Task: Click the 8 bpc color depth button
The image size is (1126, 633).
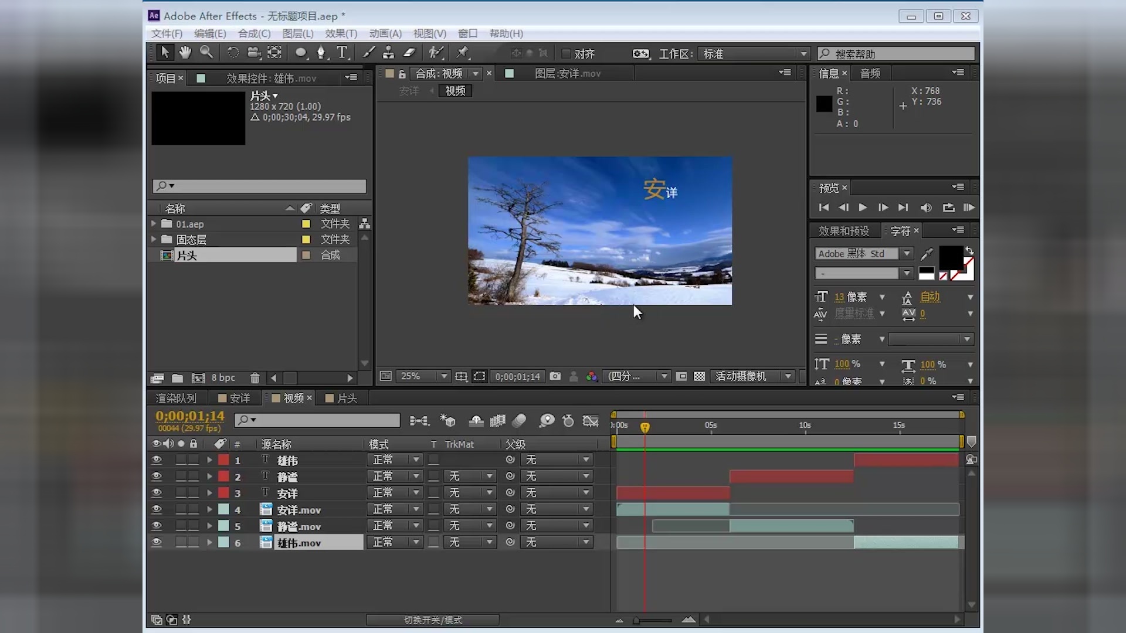Action: point(223,378)
